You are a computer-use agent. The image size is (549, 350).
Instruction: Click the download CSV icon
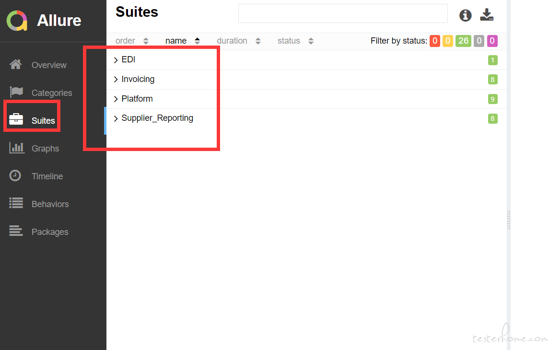[487, 15]
